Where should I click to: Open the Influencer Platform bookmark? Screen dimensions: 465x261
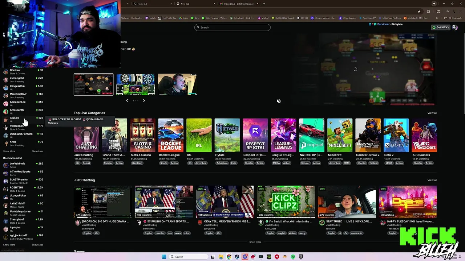[x=389, y=18]
